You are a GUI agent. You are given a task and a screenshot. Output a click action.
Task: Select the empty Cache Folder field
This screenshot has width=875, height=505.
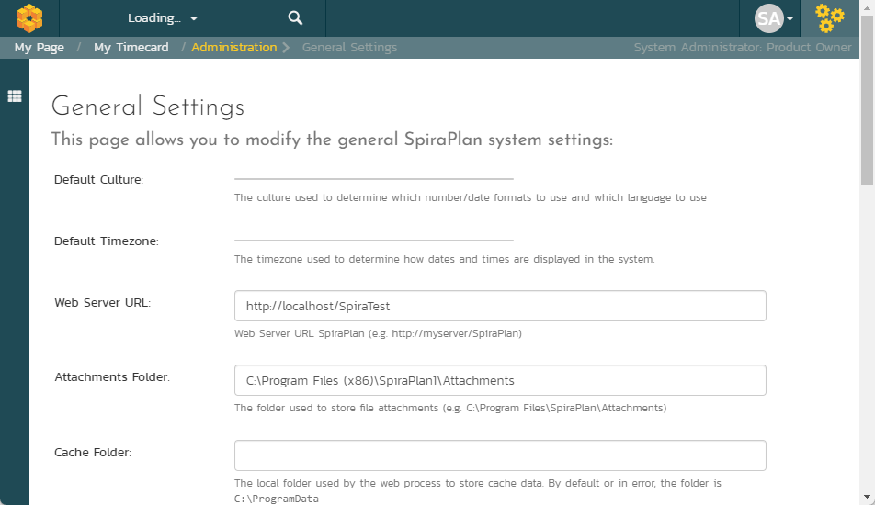click(x=500, y=455)
